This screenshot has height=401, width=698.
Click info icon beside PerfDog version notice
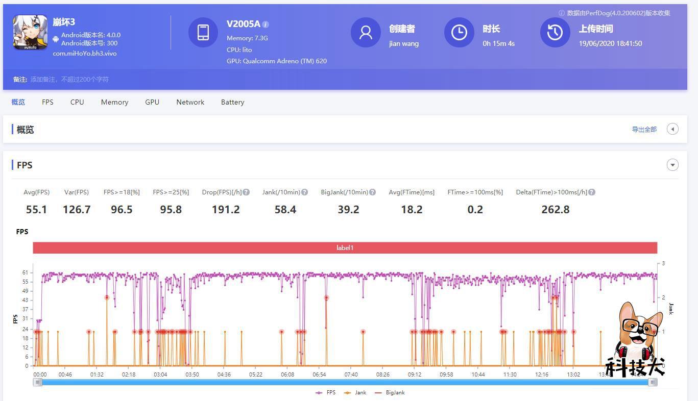tap(562, 13)
